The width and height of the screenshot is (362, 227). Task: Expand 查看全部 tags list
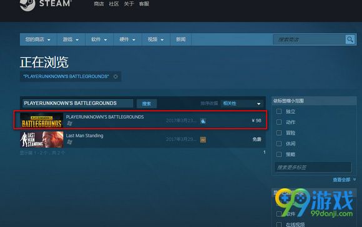(x=344, y=179)
